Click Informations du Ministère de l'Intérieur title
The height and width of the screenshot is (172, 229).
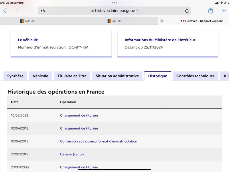[160, 40]
